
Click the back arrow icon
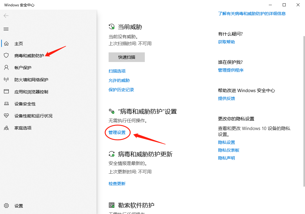click(6, 16)
